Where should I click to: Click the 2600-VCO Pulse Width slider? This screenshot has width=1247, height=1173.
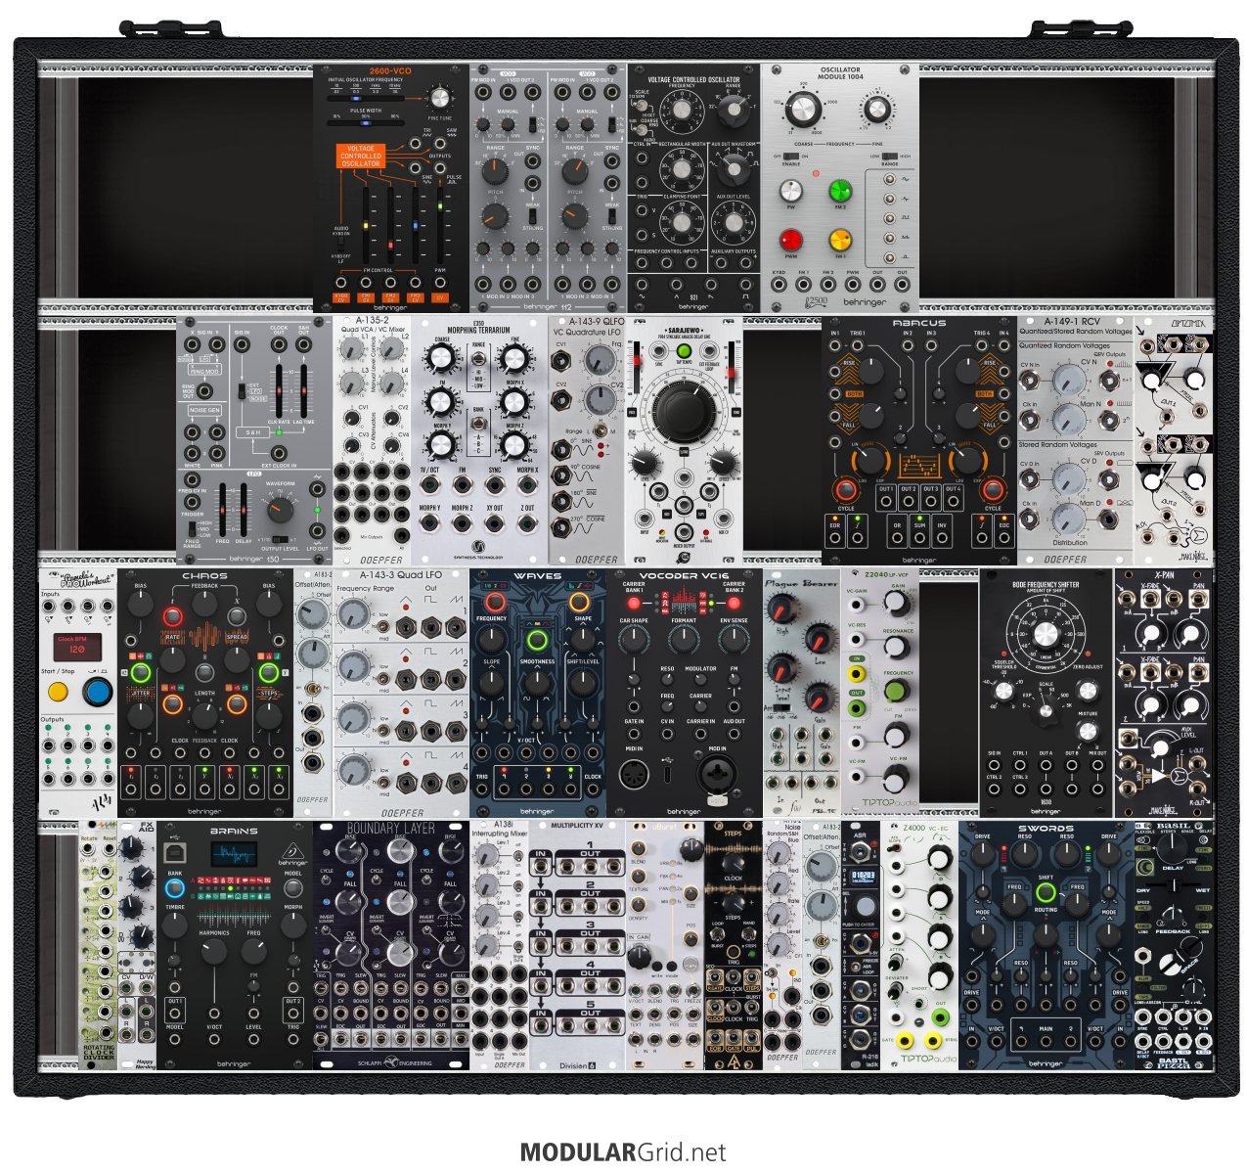click(367, 125)
